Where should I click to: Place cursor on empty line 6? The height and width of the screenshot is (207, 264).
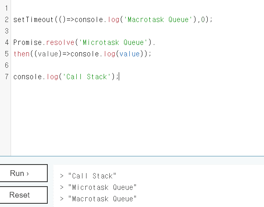pyautogui.click(x=82, y=65)
